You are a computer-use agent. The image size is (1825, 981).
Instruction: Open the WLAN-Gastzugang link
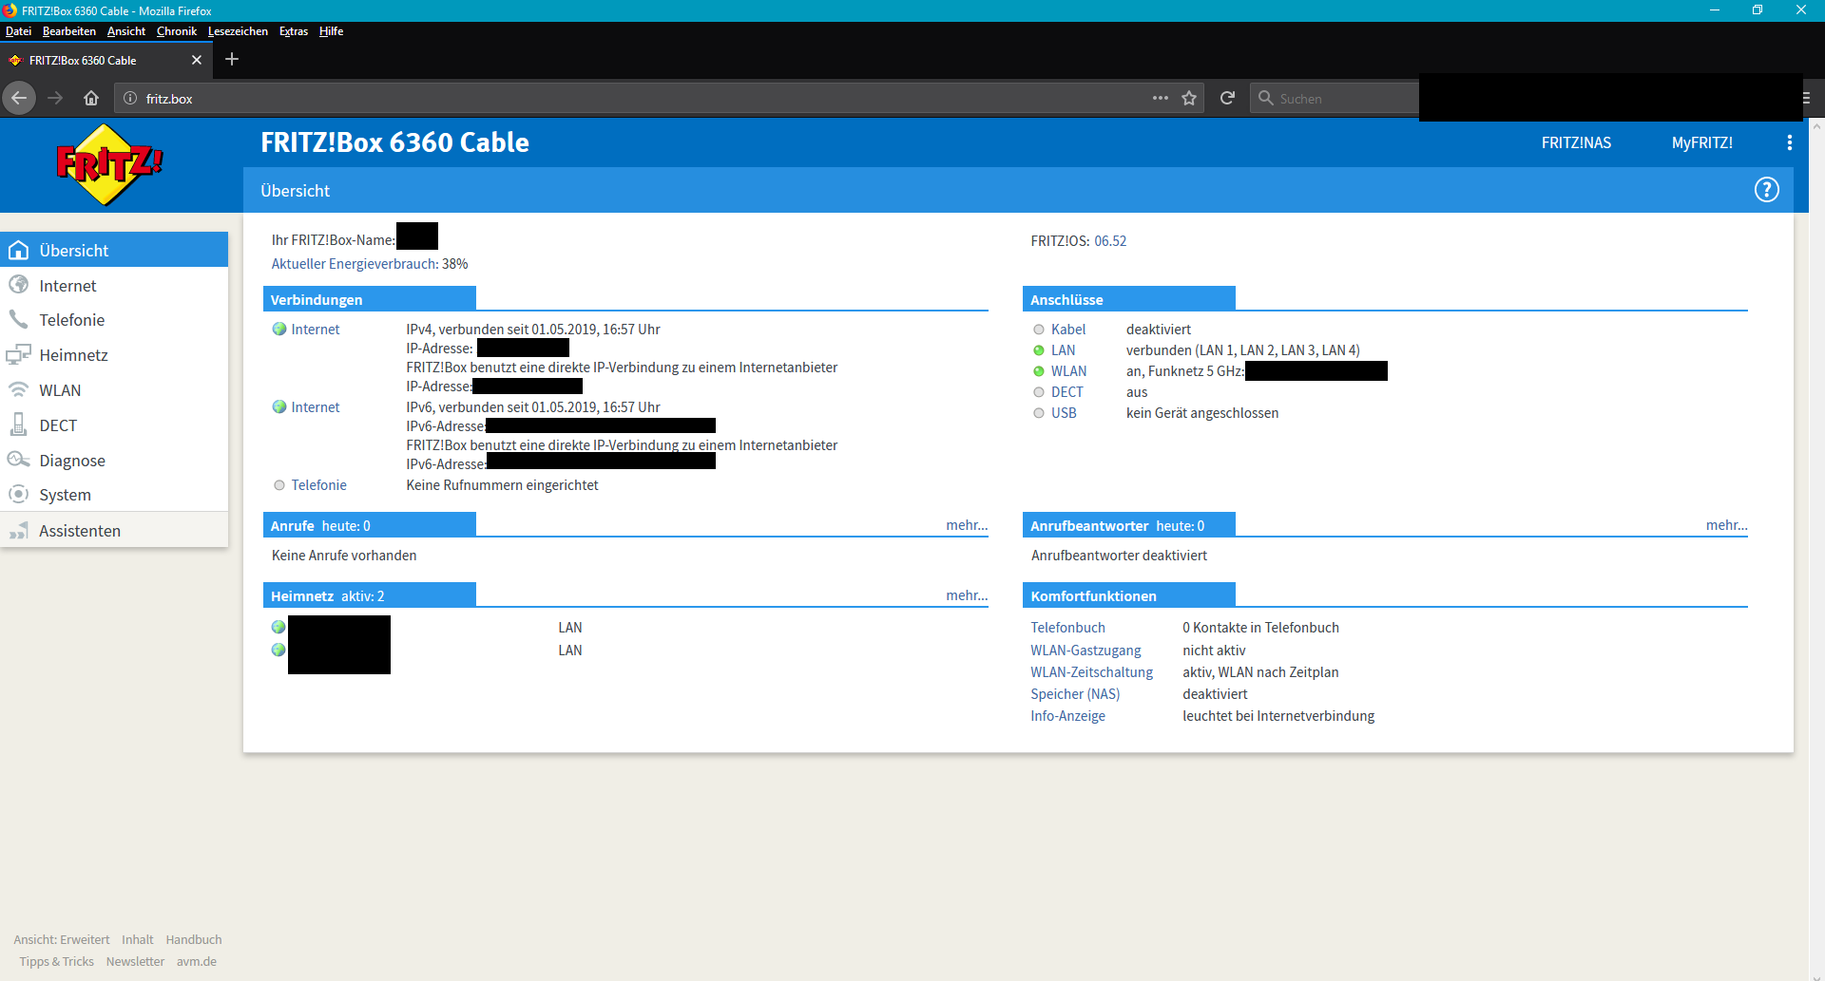click(x=1085, y=651)
